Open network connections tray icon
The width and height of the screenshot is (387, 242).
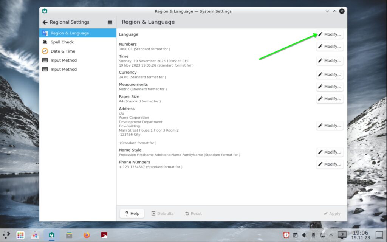click(322, 235)
